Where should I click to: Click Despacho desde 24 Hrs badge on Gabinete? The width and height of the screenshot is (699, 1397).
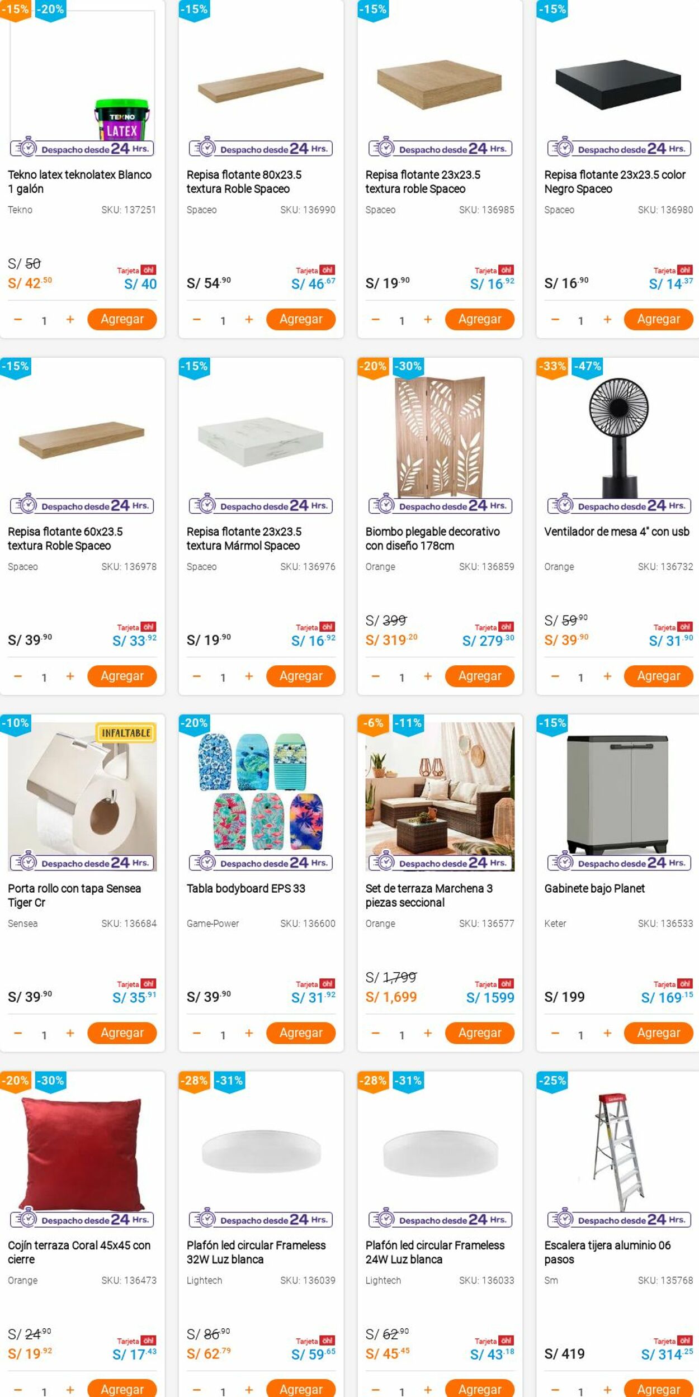tap(620, 863)
